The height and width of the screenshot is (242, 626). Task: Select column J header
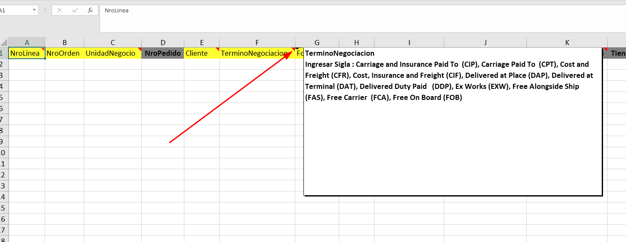coord(485,43)
